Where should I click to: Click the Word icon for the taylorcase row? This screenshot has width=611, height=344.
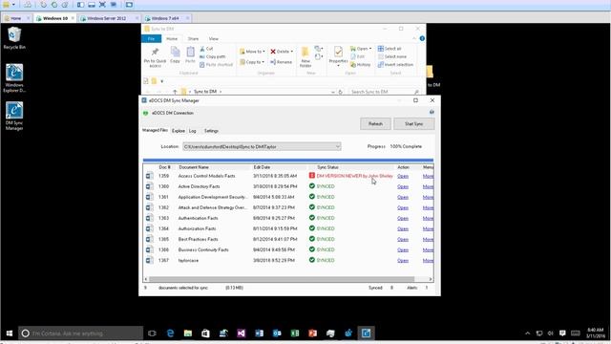[x=149, y=261]
